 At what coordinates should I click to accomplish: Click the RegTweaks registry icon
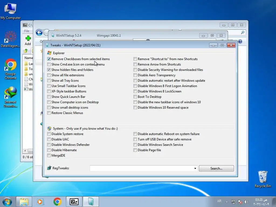point(49,168)
